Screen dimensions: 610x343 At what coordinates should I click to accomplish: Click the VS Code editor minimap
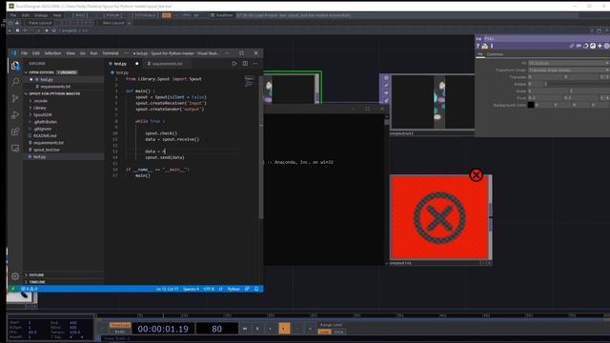[249, 82]
